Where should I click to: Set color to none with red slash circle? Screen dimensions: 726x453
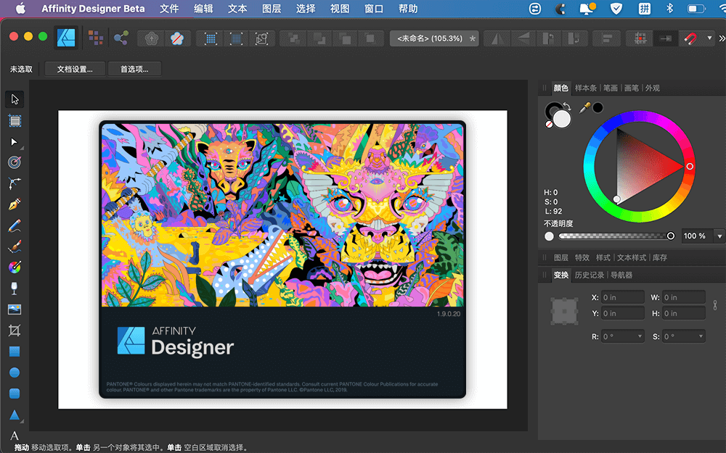[549, 125]
